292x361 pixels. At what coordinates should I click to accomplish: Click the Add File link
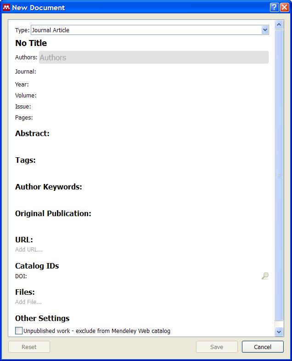[28, 302]
